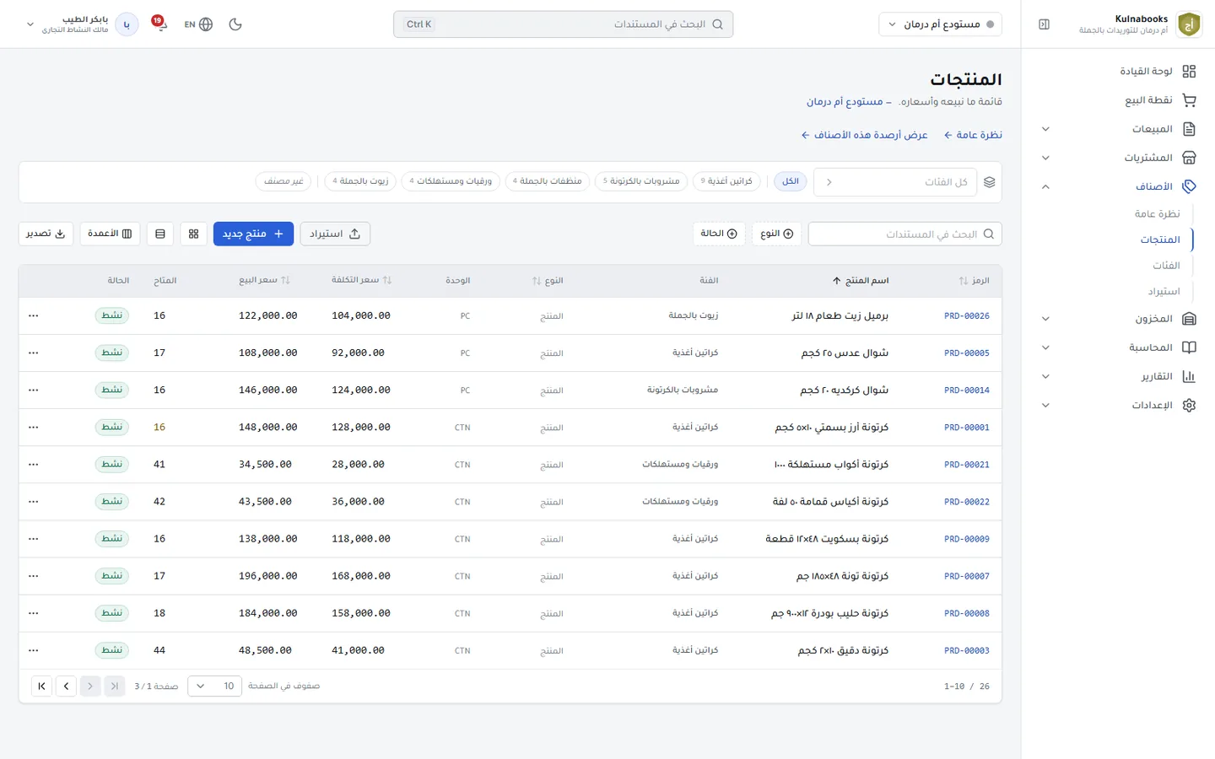Open notifications bell with 19 badge
1215x759 pixels.
[x=159, y=24]
